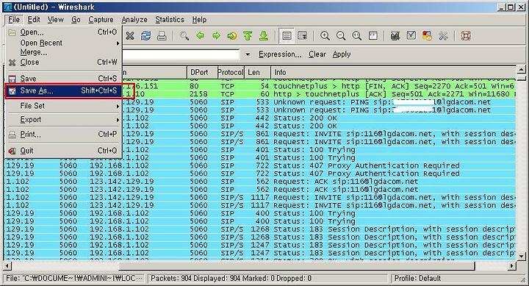The height and width of the screenshot is (286, 529).
Task: Toggle Colorize packet list icon
Action: [x=287, y=36]
